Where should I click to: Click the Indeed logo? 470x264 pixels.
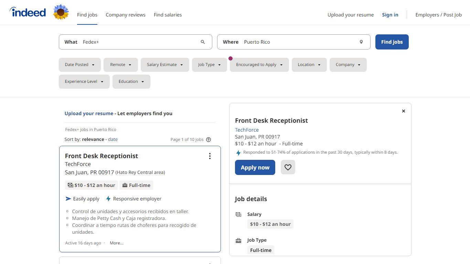28,12
